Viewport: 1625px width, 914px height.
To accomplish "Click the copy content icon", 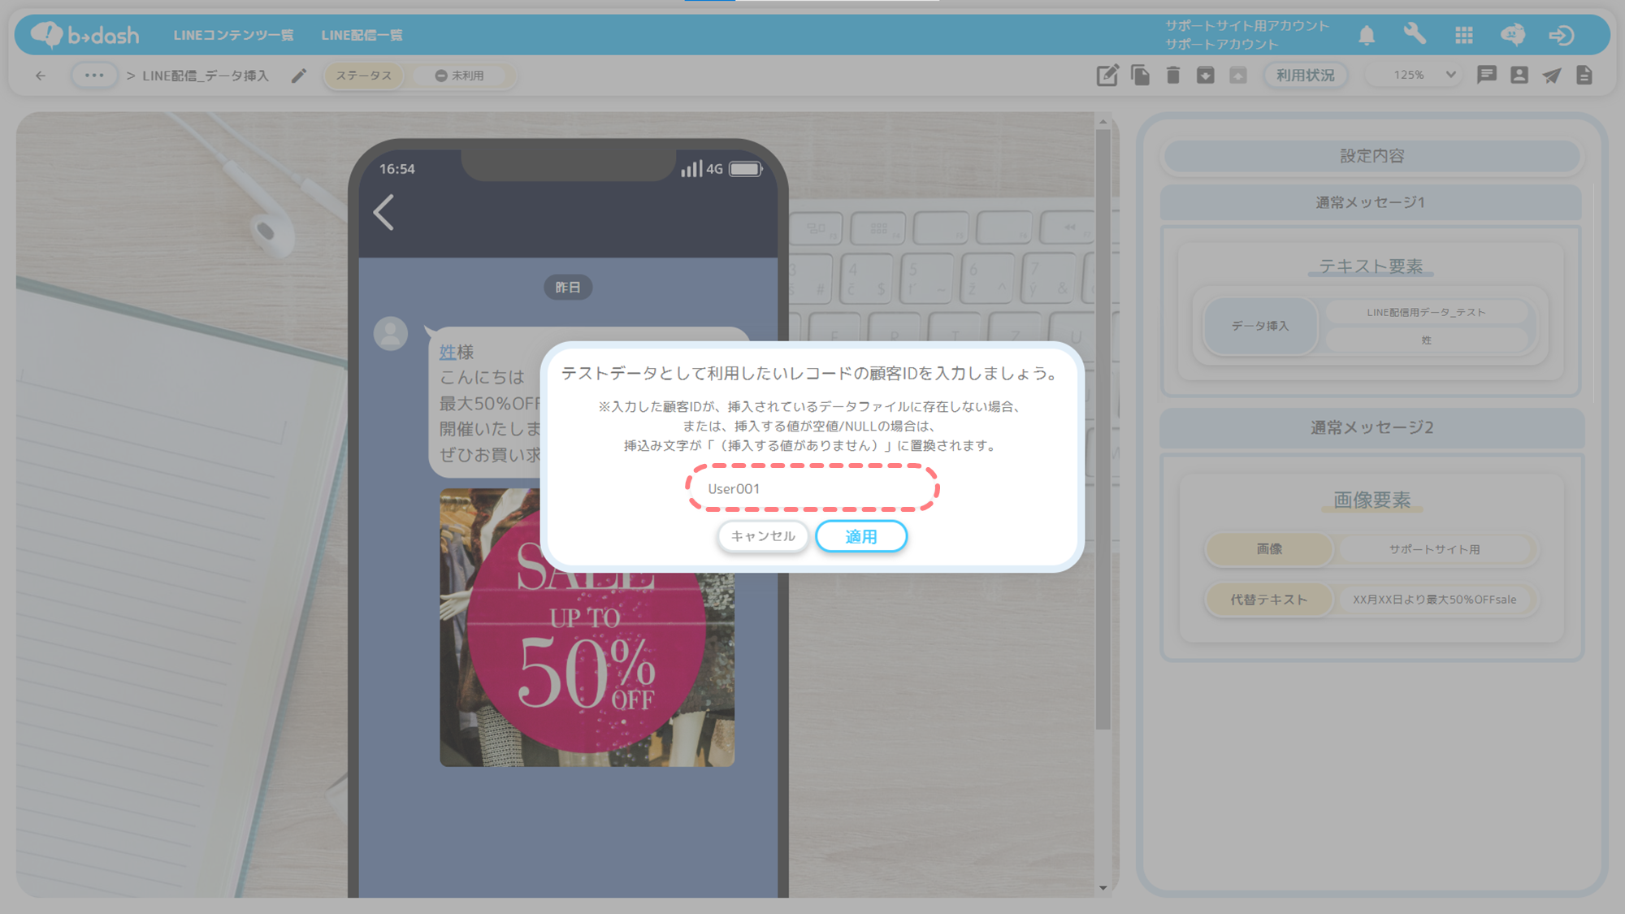I will 1140,76.
